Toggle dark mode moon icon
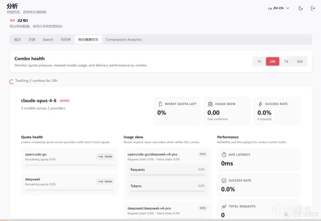The image size is (321, 221). [x=300, y=8]
